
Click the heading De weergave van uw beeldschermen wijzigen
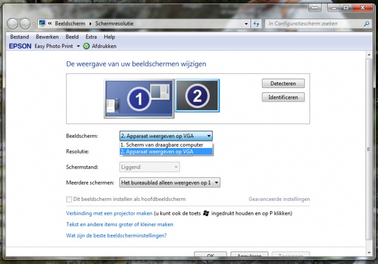coord(136,64)
